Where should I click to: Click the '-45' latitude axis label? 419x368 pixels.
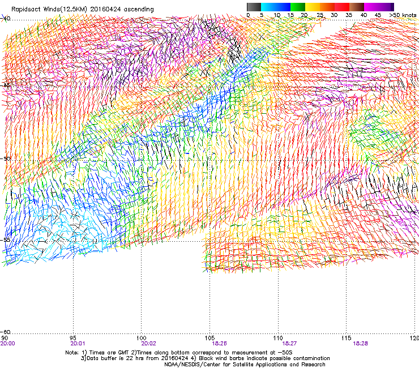tap(6, 85)
